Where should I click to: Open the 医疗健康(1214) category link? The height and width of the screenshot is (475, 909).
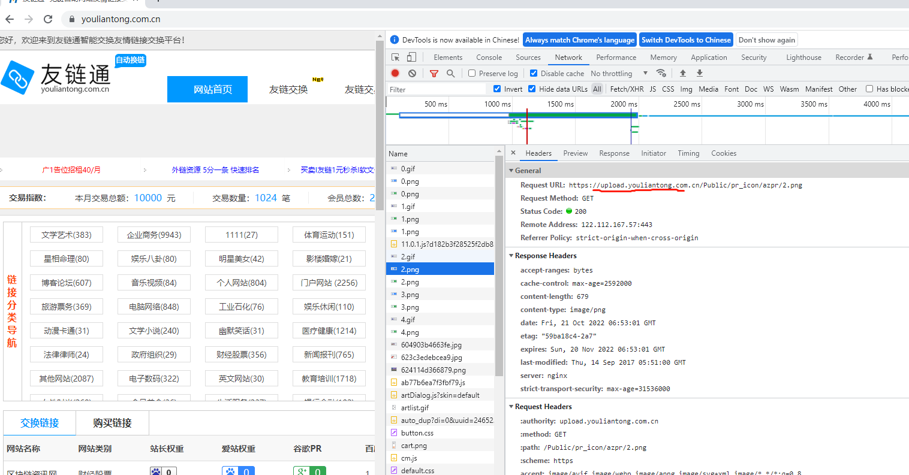coord(329,331)
